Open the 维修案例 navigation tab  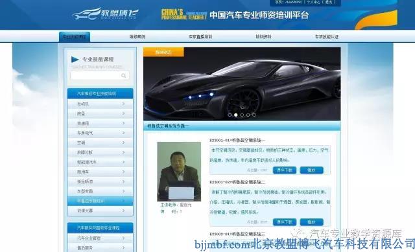click(x=137, y=37)
